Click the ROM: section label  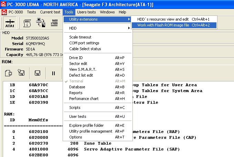7,62
